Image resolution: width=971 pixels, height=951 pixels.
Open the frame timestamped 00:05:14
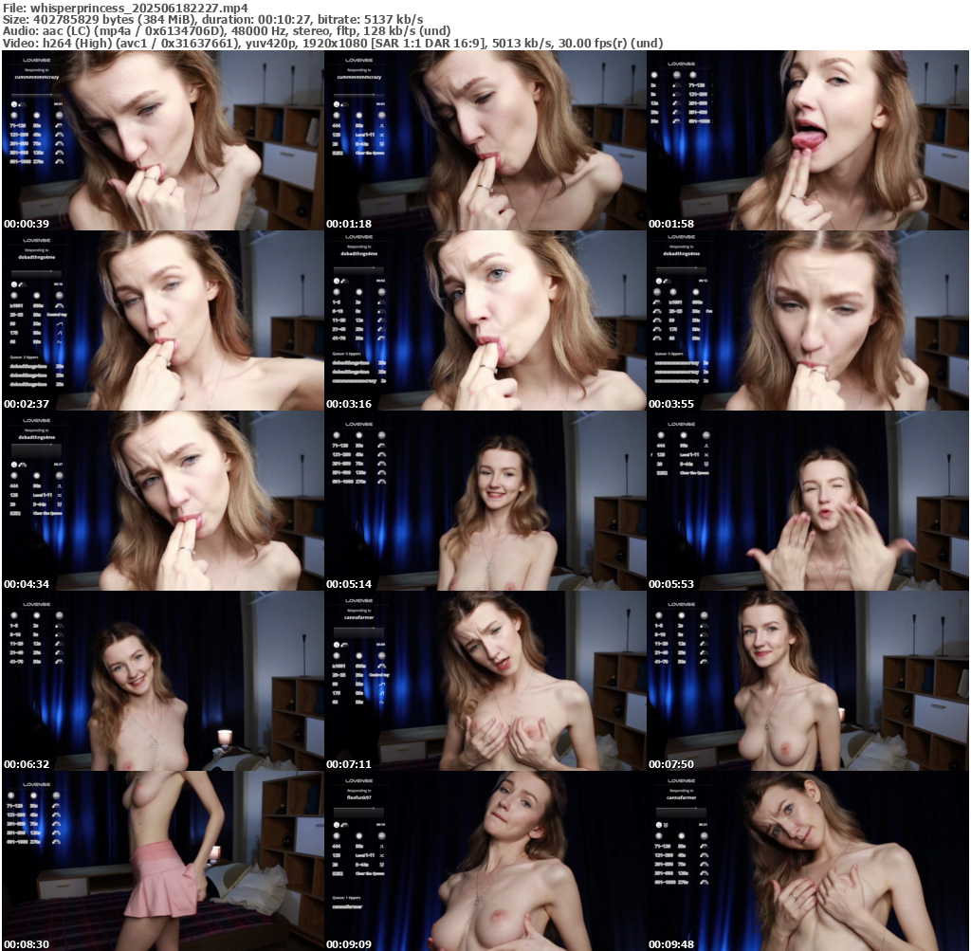pos(485,501)
